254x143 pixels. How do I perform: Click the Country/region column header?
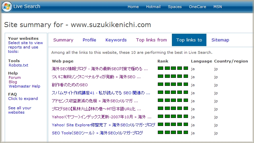pyautogui.click(x=231, y=61)
